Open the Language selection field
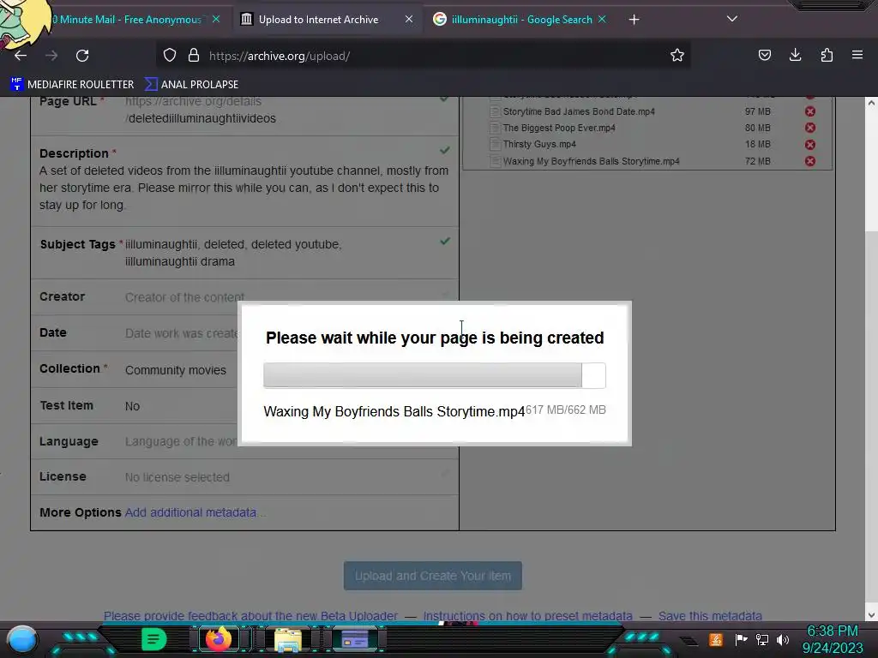878x658 pixels. tap(180, 441)
